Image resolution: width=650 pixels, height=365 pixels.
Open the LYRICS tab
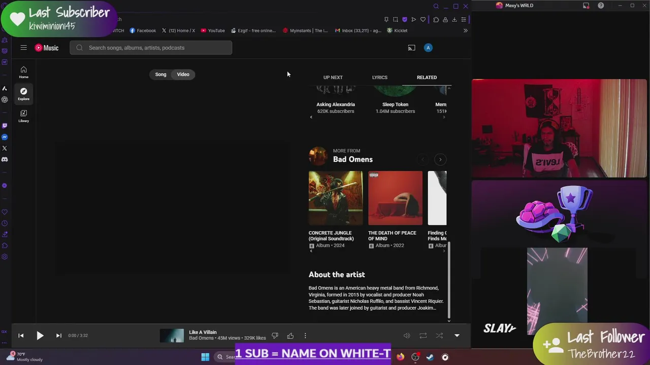tap(380, 78)
